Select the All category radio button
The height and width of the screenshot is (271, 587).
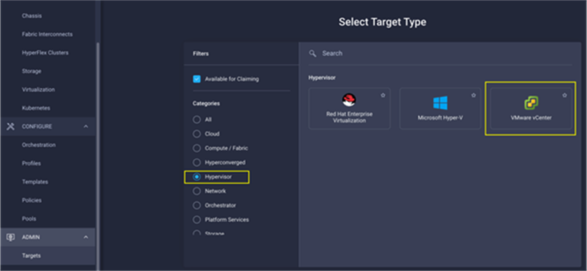coord(197,120)
